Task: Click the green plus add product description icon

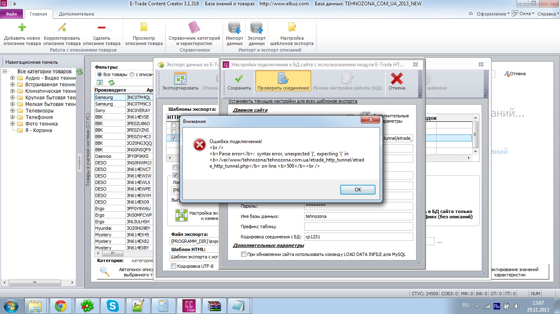Action: (22, 27)
